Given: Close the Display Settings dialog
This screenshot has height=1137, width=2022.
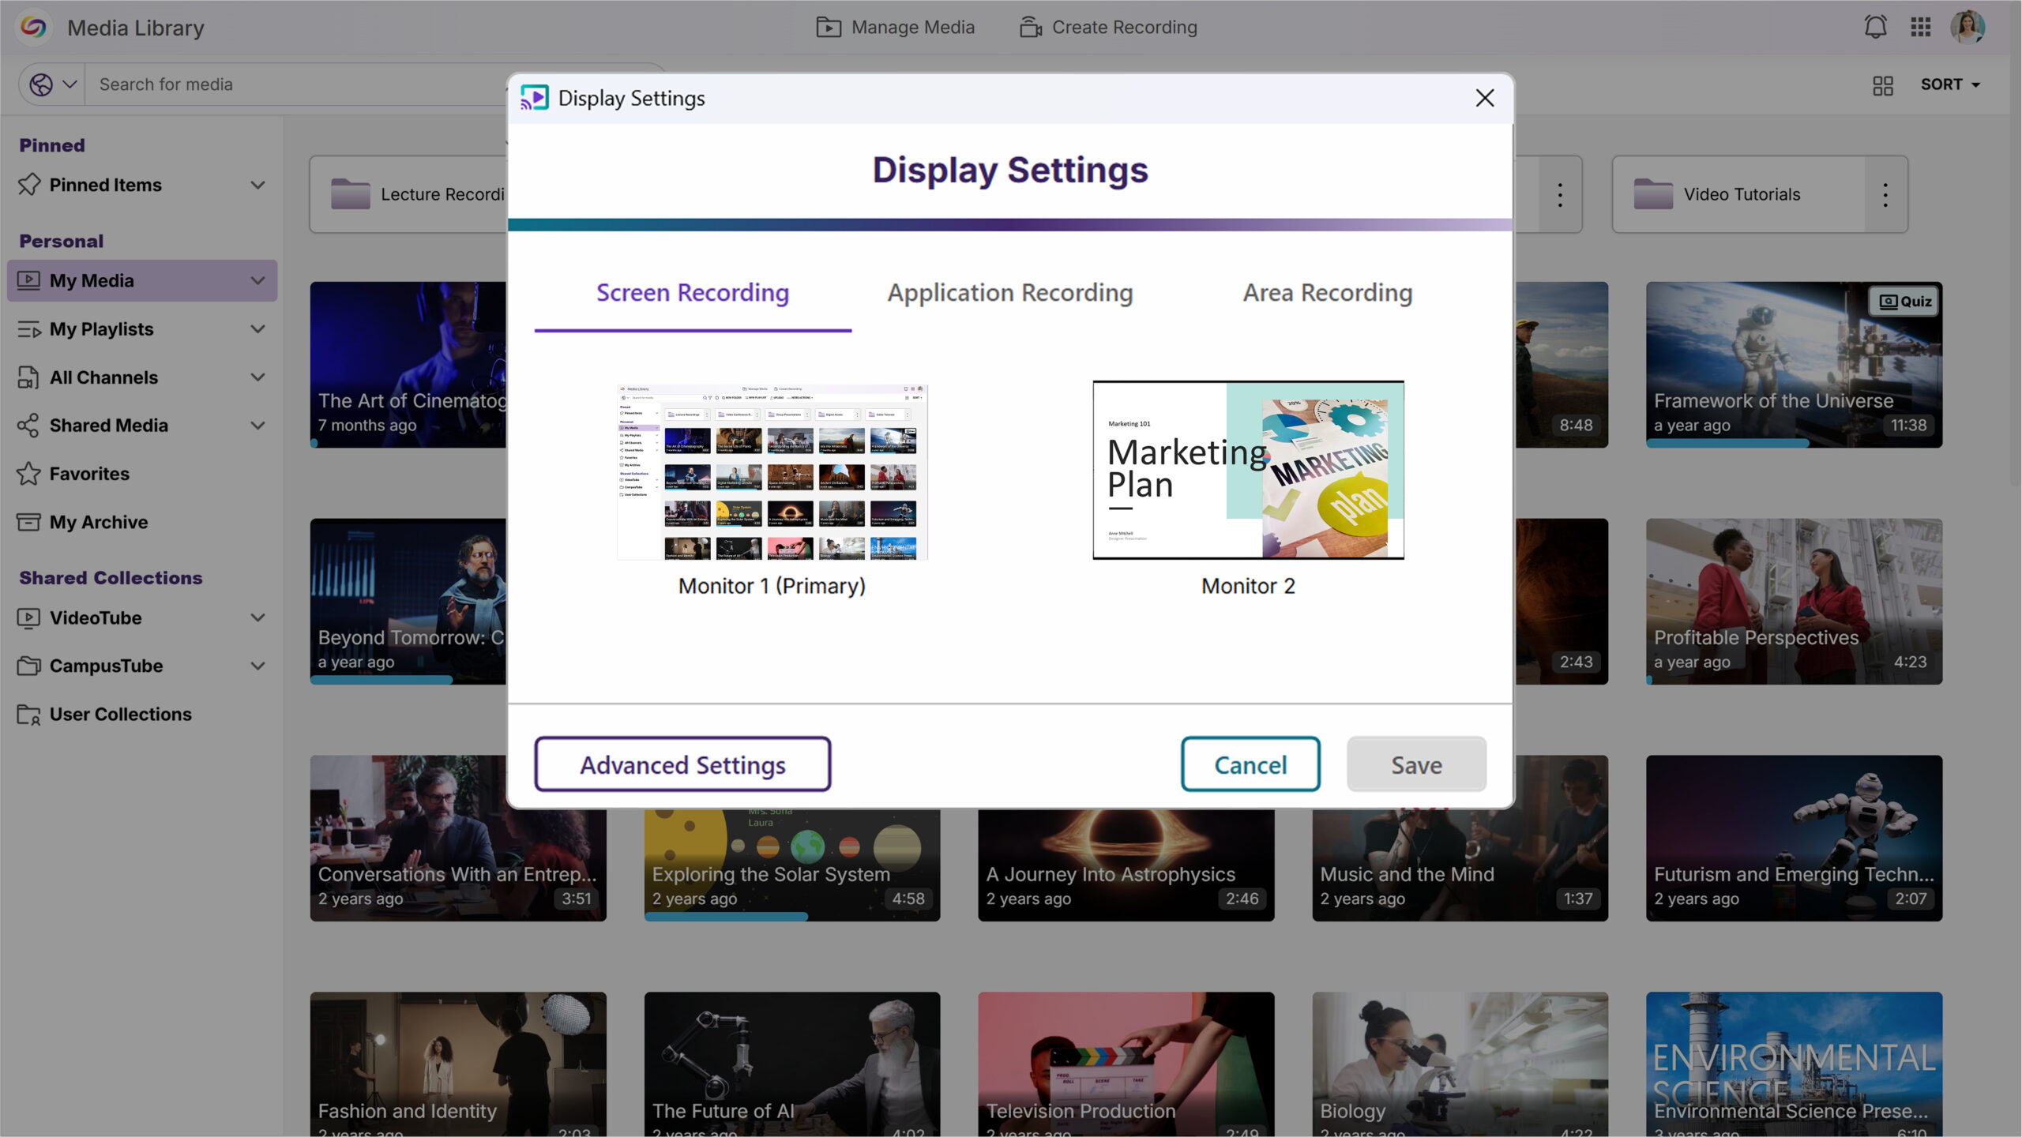Looking at the screenshot, I should pos(1484,98).
